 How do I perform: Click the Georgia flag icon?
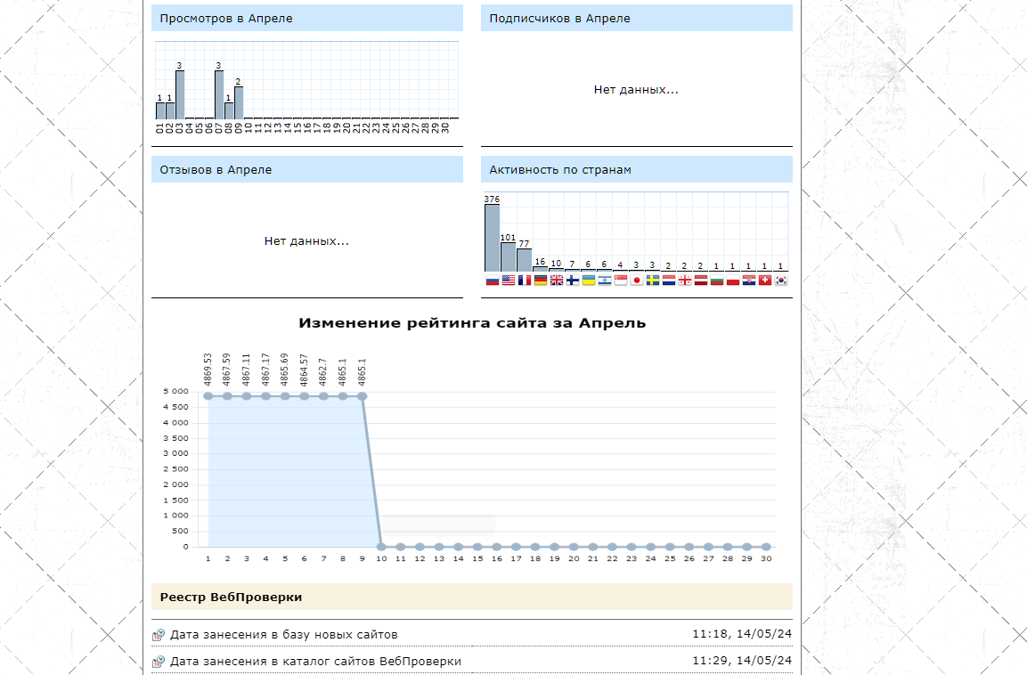point(685,281)
